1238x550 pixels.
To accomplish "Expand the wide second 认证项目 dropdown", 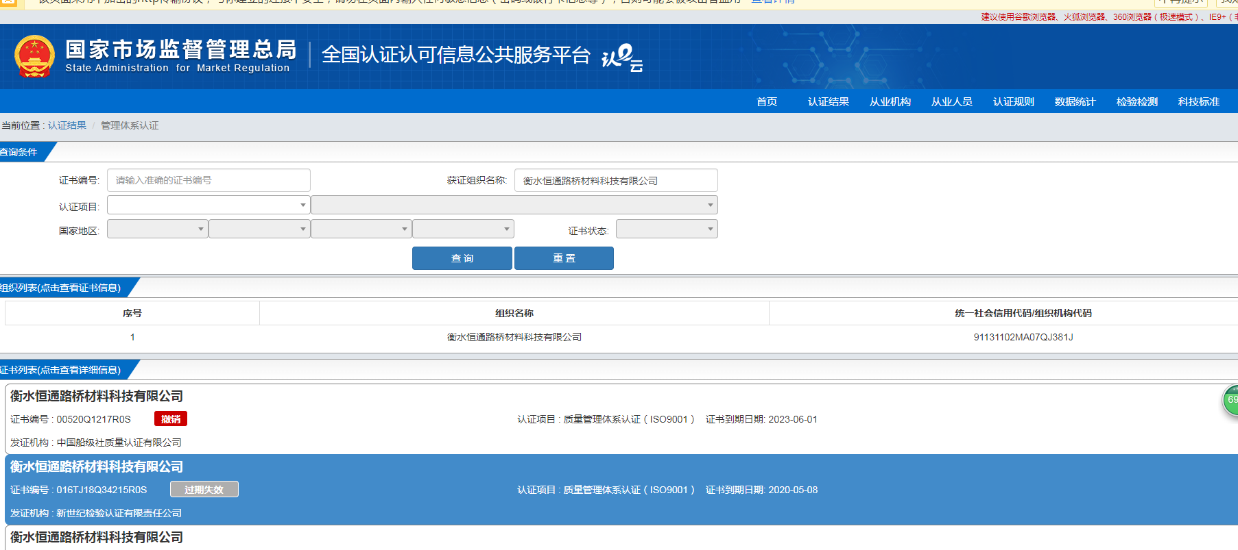I will (514, 205).
